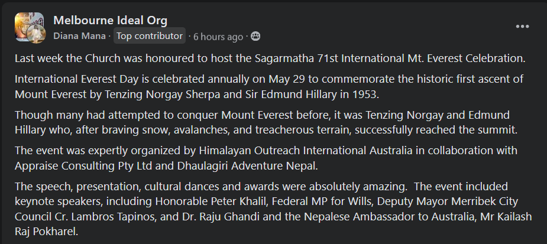Click the group privacy icon beside timestamp
The height and width of the screenshot is (244, 547).
255,36
